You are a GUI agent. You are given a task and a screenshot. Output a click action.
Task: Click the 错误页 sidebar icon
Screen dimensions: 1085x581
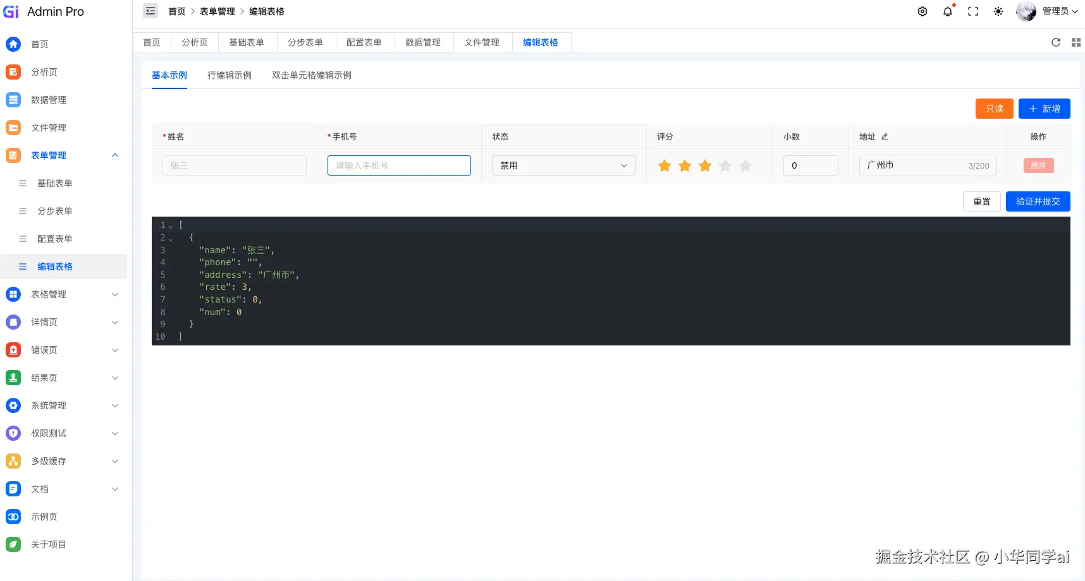point(13,350)
